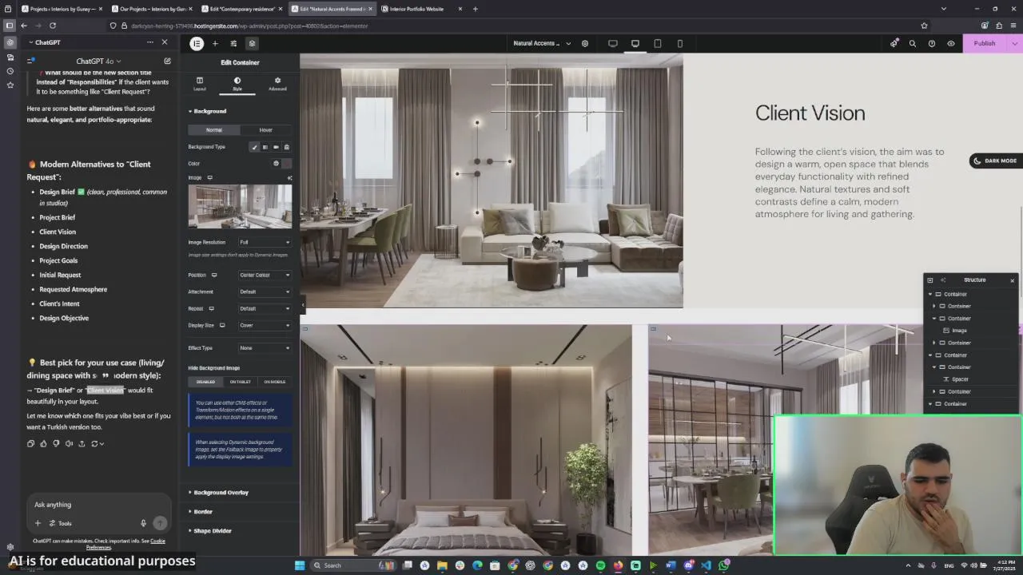Choose Video background type icon
The height and width of the screenshot is (575, 1023).
(276, 147)
